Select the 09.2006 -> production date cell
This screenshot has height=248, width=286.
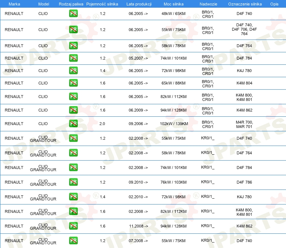point(138,124)
